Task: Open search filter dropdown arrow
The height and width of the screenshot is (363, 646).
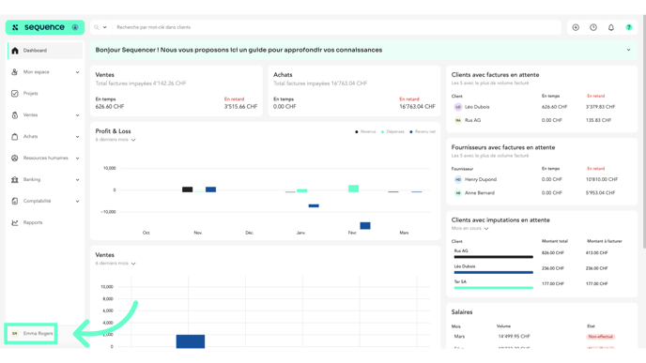Action: [104, 27]
